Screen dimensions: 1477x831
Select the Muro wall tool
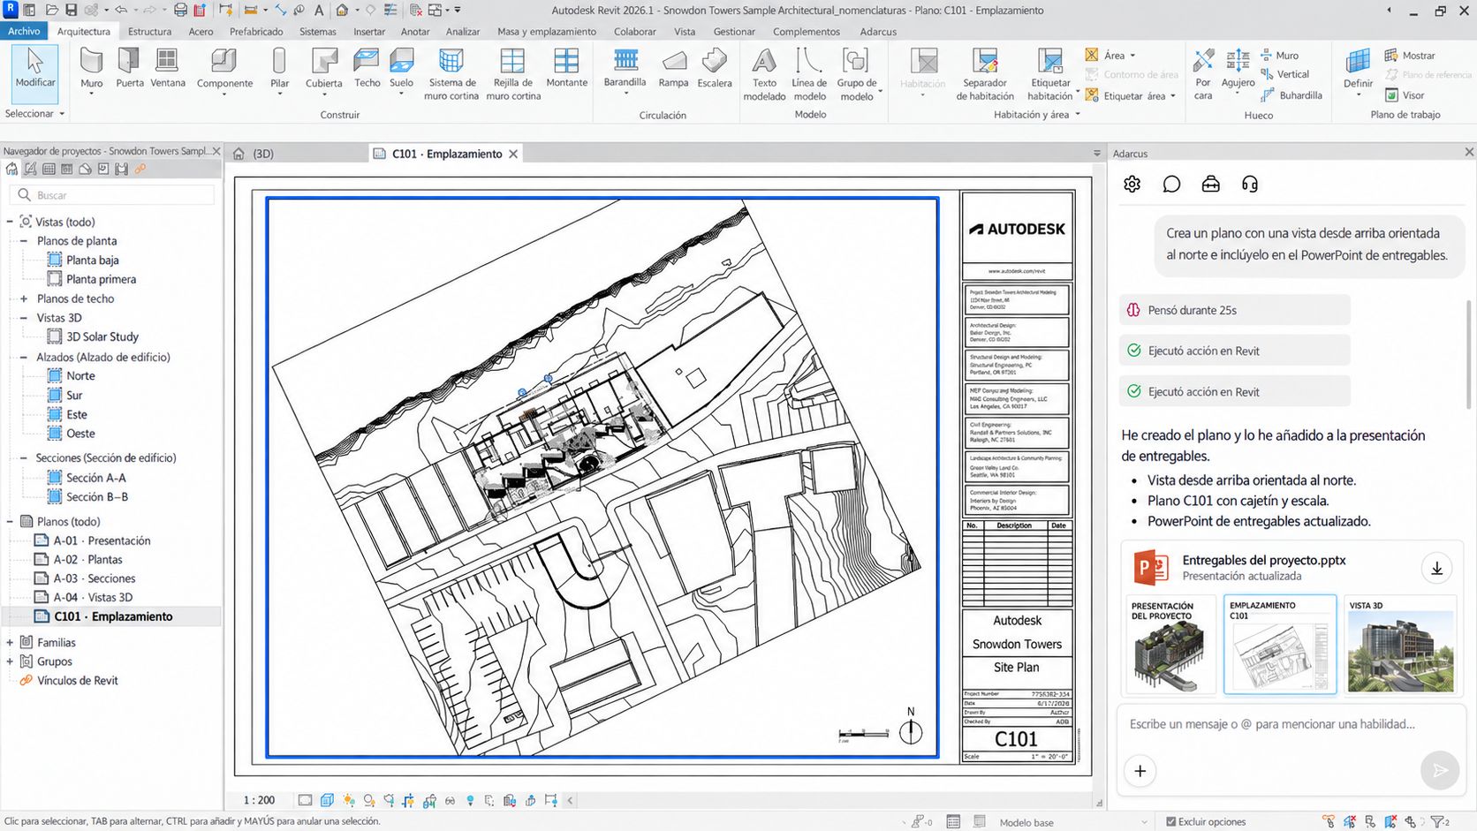(x=91, y=69)
